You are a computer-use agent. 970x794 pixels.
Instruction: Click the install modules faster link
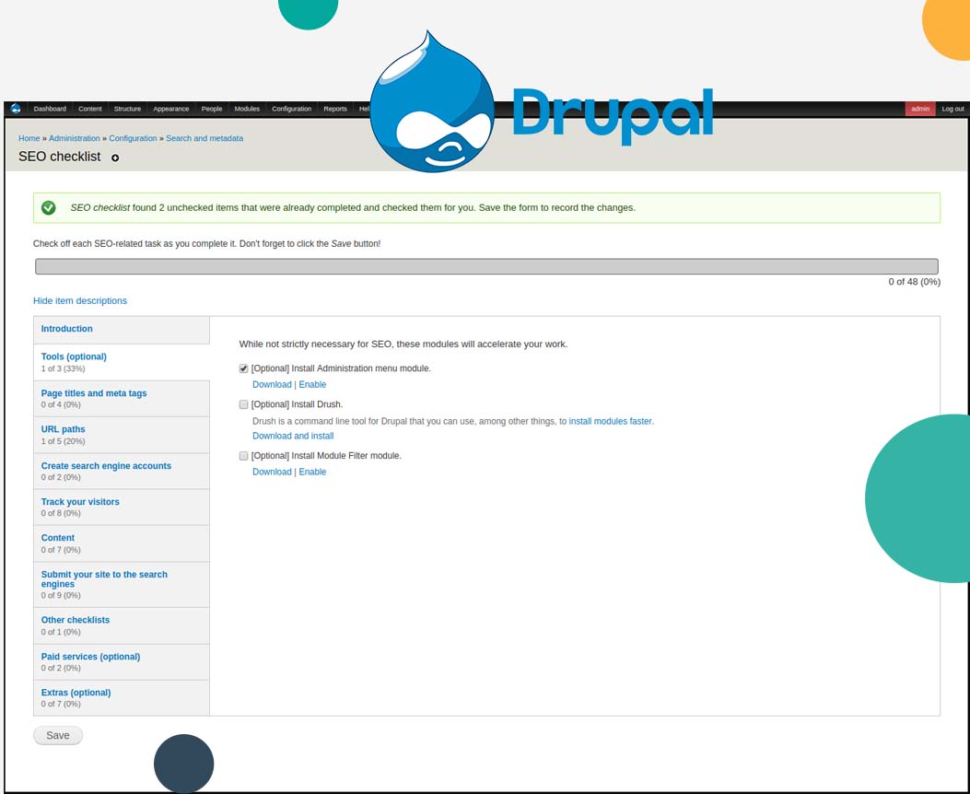coord(610,421)
